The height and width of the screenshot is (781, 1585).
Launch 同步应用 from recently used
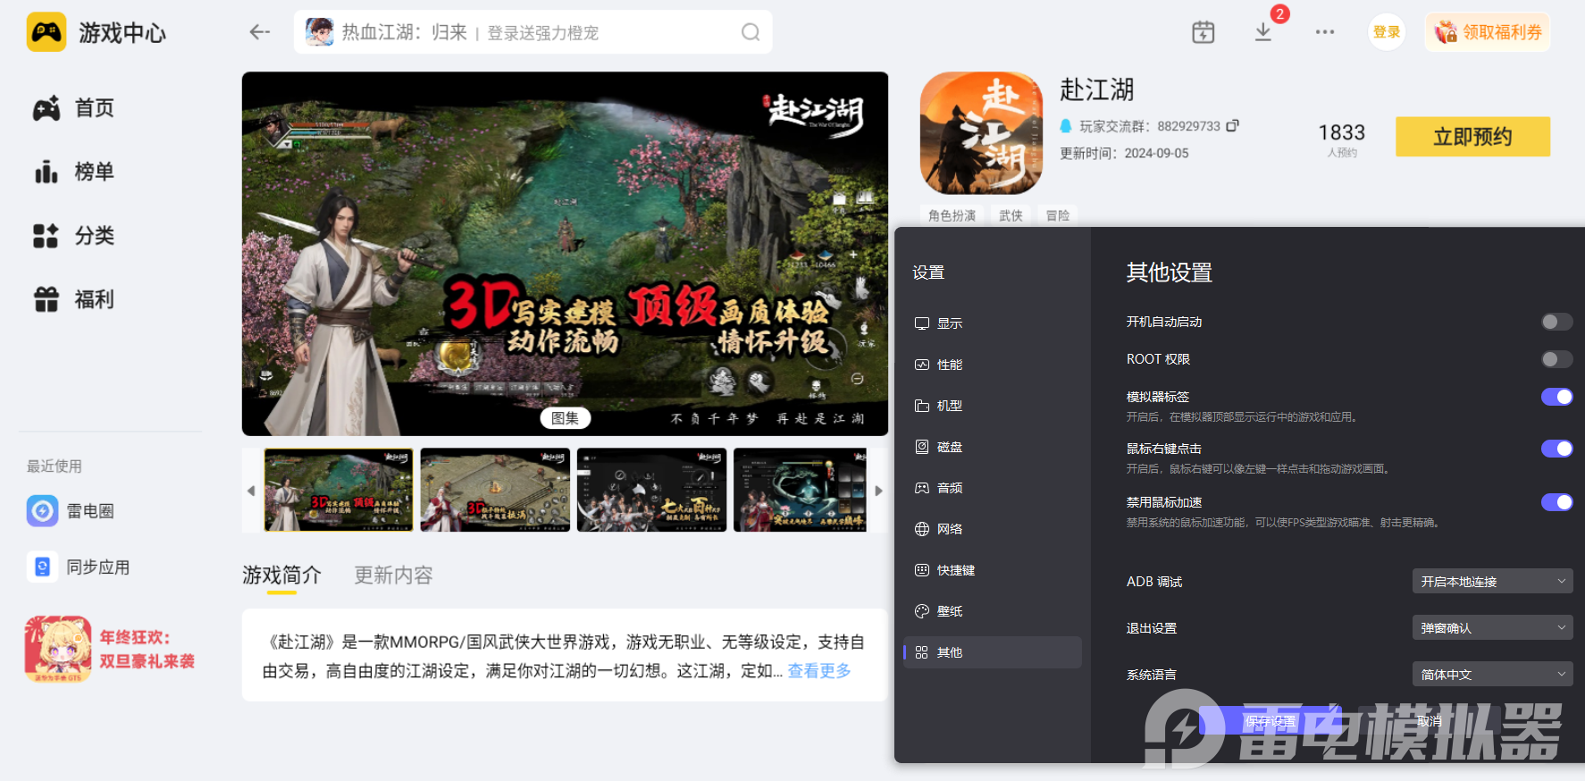79,567
